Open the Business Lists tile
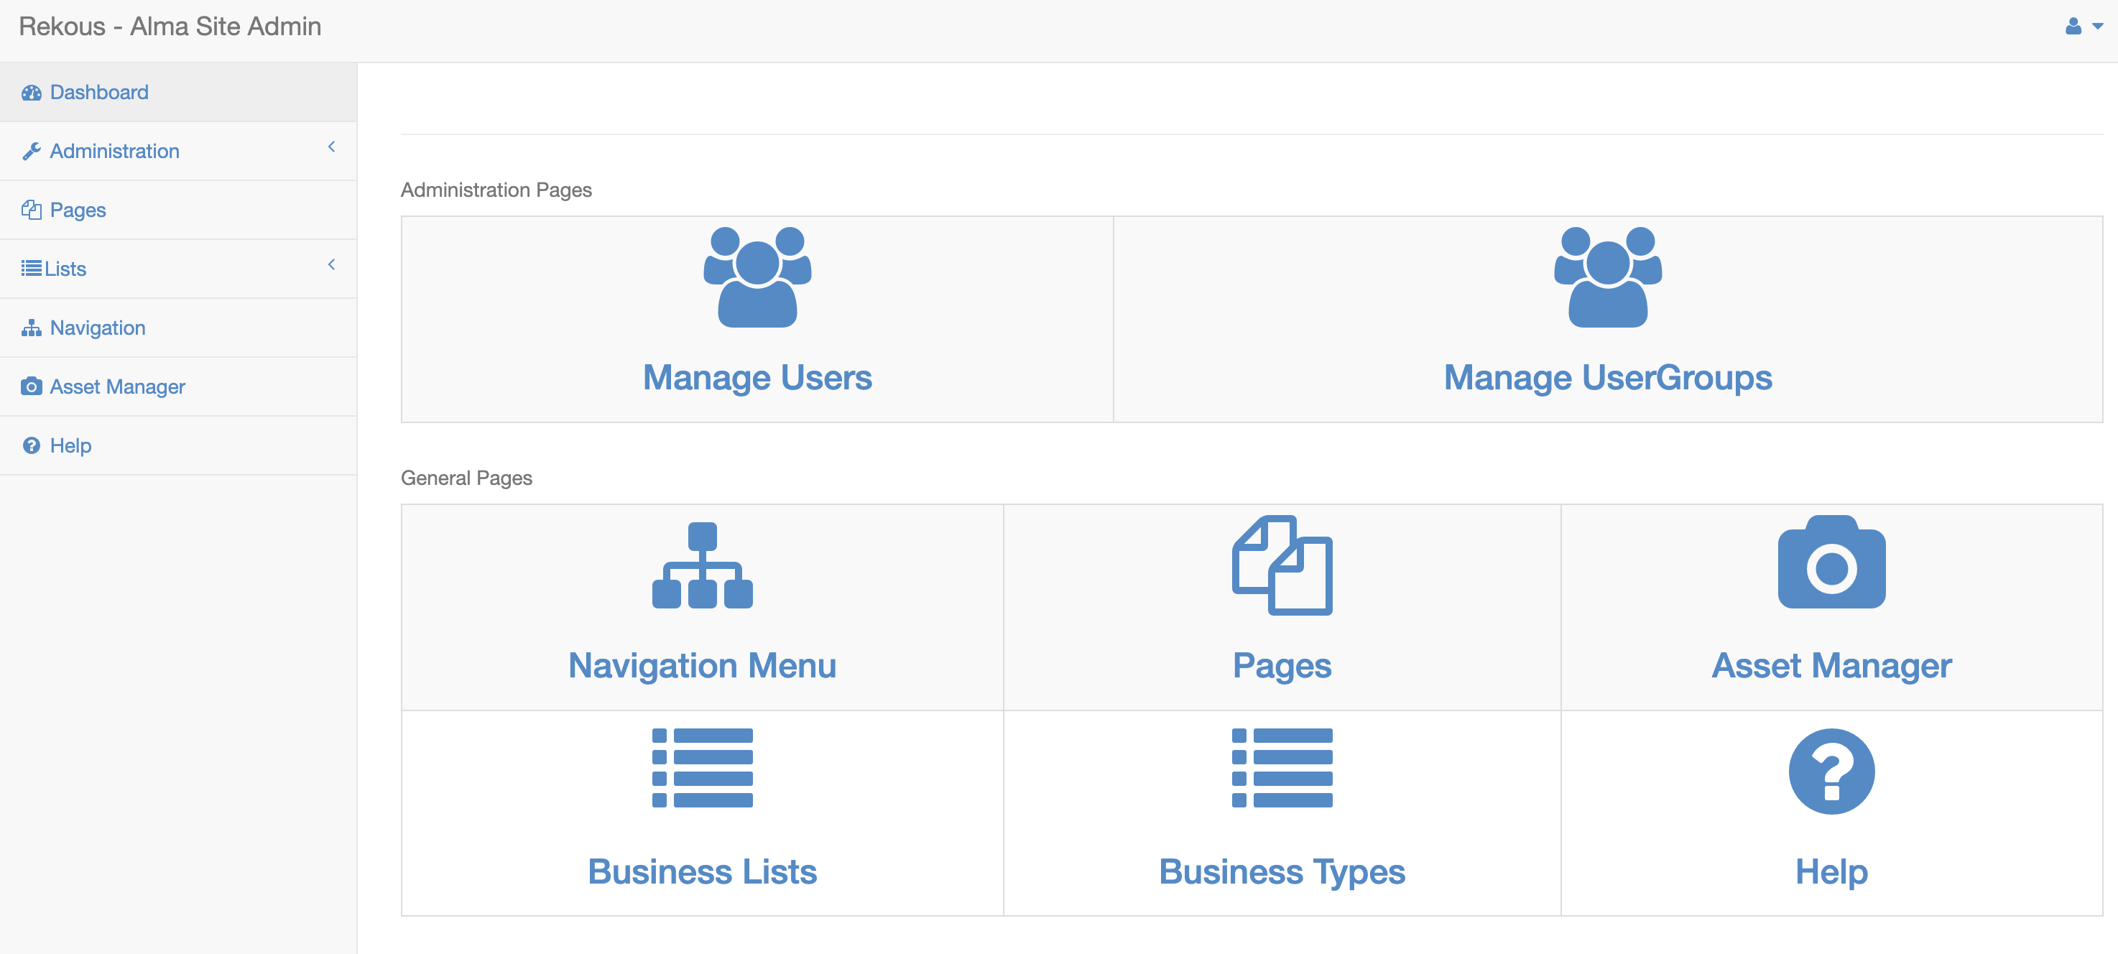 point(702,814)
